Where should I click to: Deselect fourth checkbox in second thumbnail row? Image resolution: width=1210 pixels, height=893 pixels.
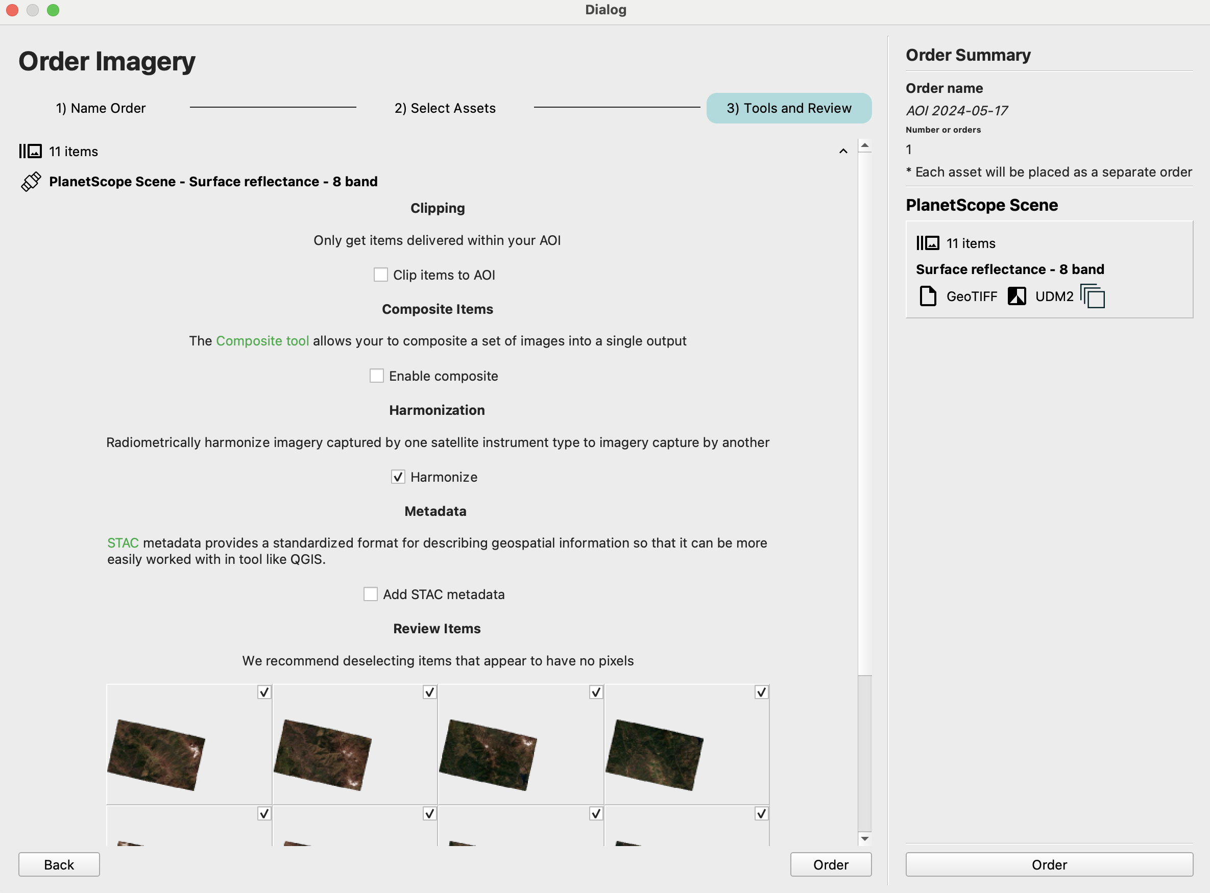pos(761,813)
